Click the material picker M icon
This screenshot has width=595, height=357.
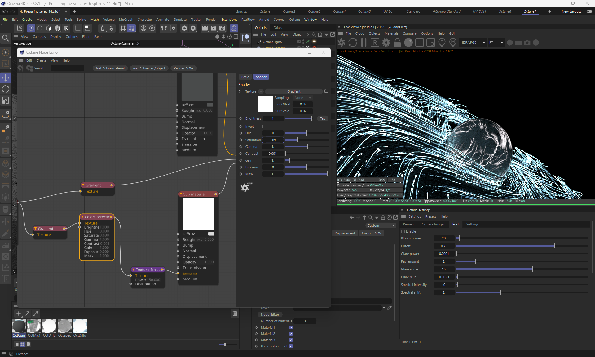pos(453,42)
